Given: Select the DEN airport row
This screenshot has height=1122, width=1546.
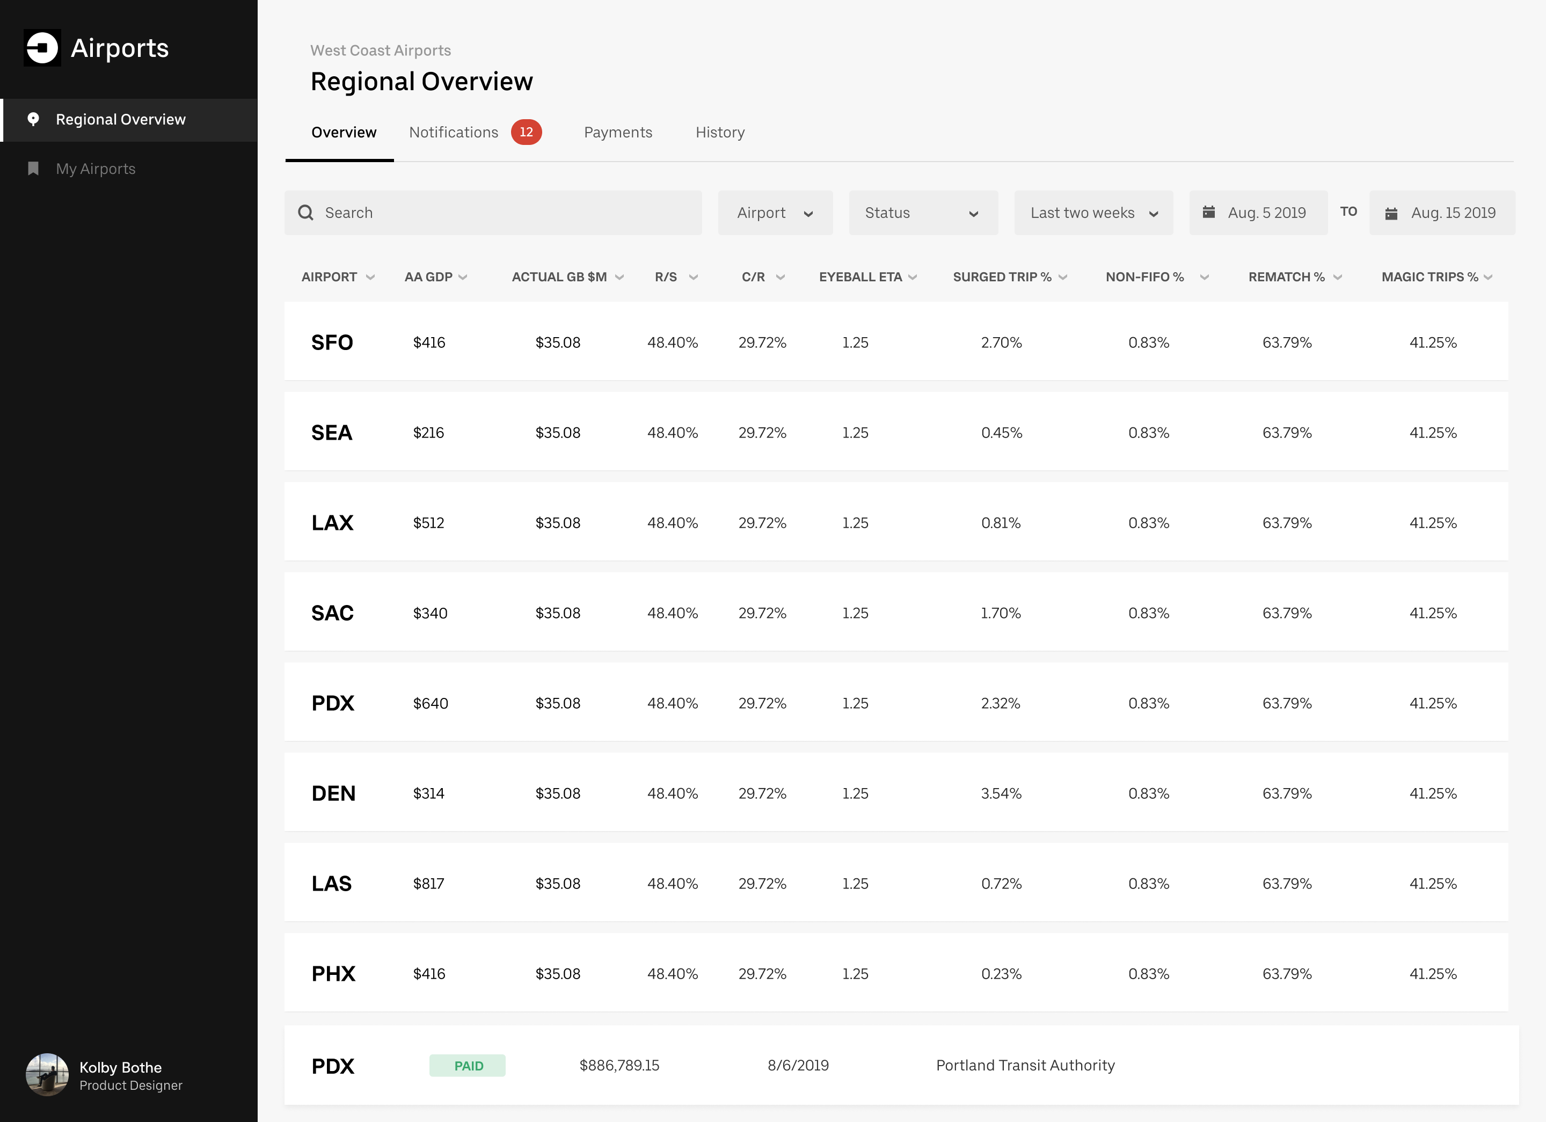Looking at the screenshot, I should (896, 792).
